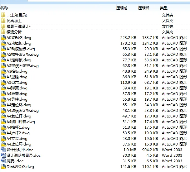Click the 制品测绘图.dwg file icon

pos(3,167)
